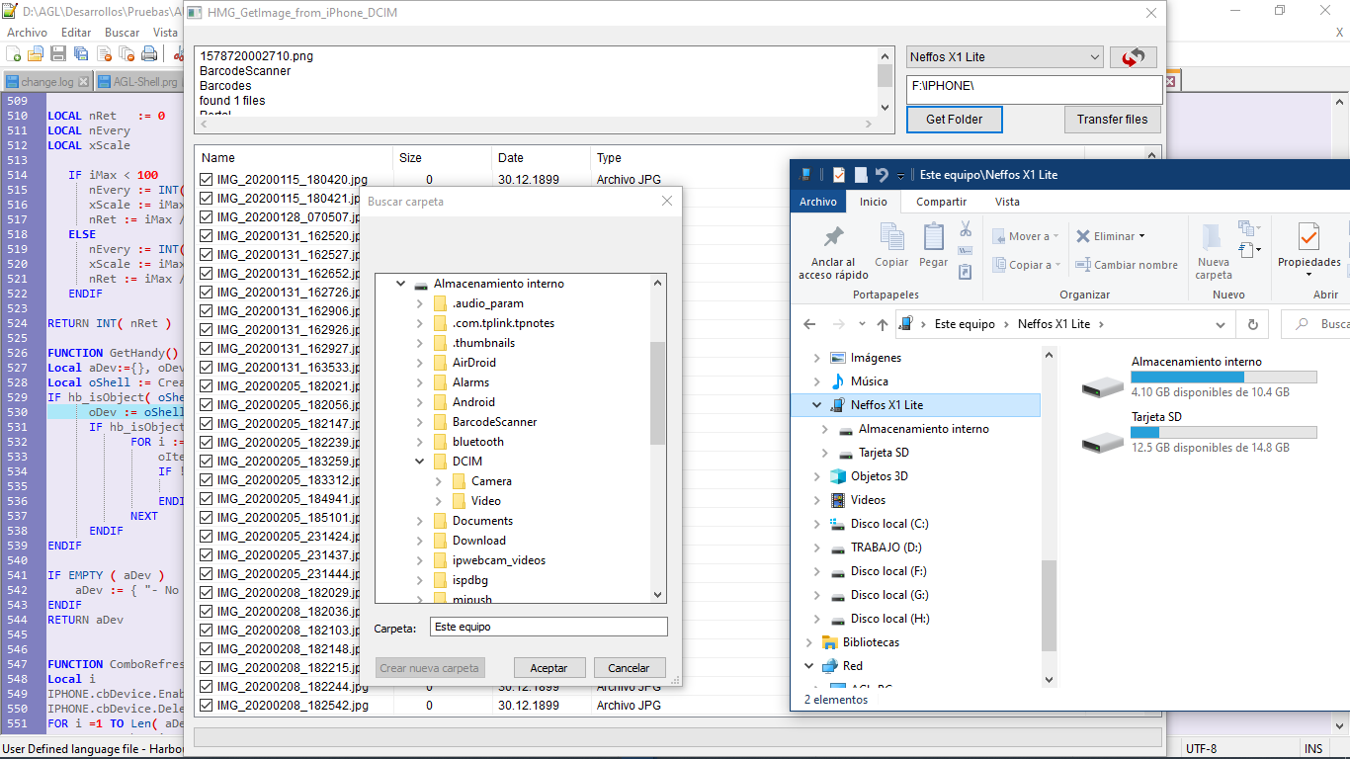Switch to Vista ribbon tab in Explorer
Screen dimensions: 1350x759
[x=1007, y=202]
